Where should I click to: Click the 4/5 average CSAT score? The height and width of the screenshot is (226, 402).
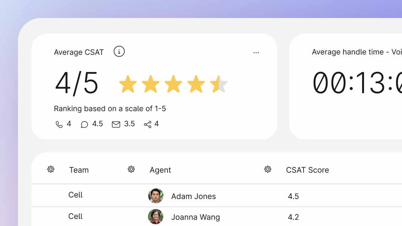(76, 83)
